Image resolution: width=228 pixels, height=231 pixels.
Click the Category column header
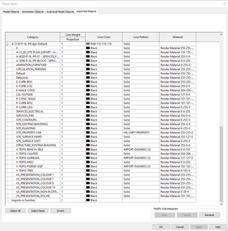[33, 37]
